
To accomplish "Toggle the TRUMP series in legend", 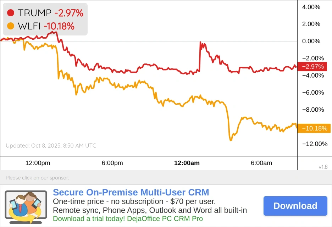I will (x=35, y=13).
